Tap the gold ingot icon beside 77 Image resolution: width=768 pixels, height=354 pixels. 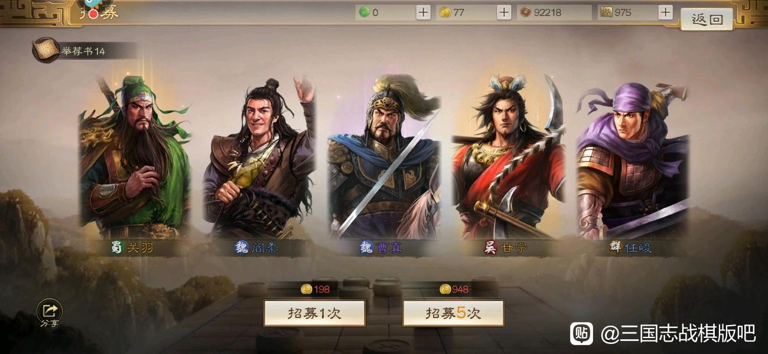[445, 12]
